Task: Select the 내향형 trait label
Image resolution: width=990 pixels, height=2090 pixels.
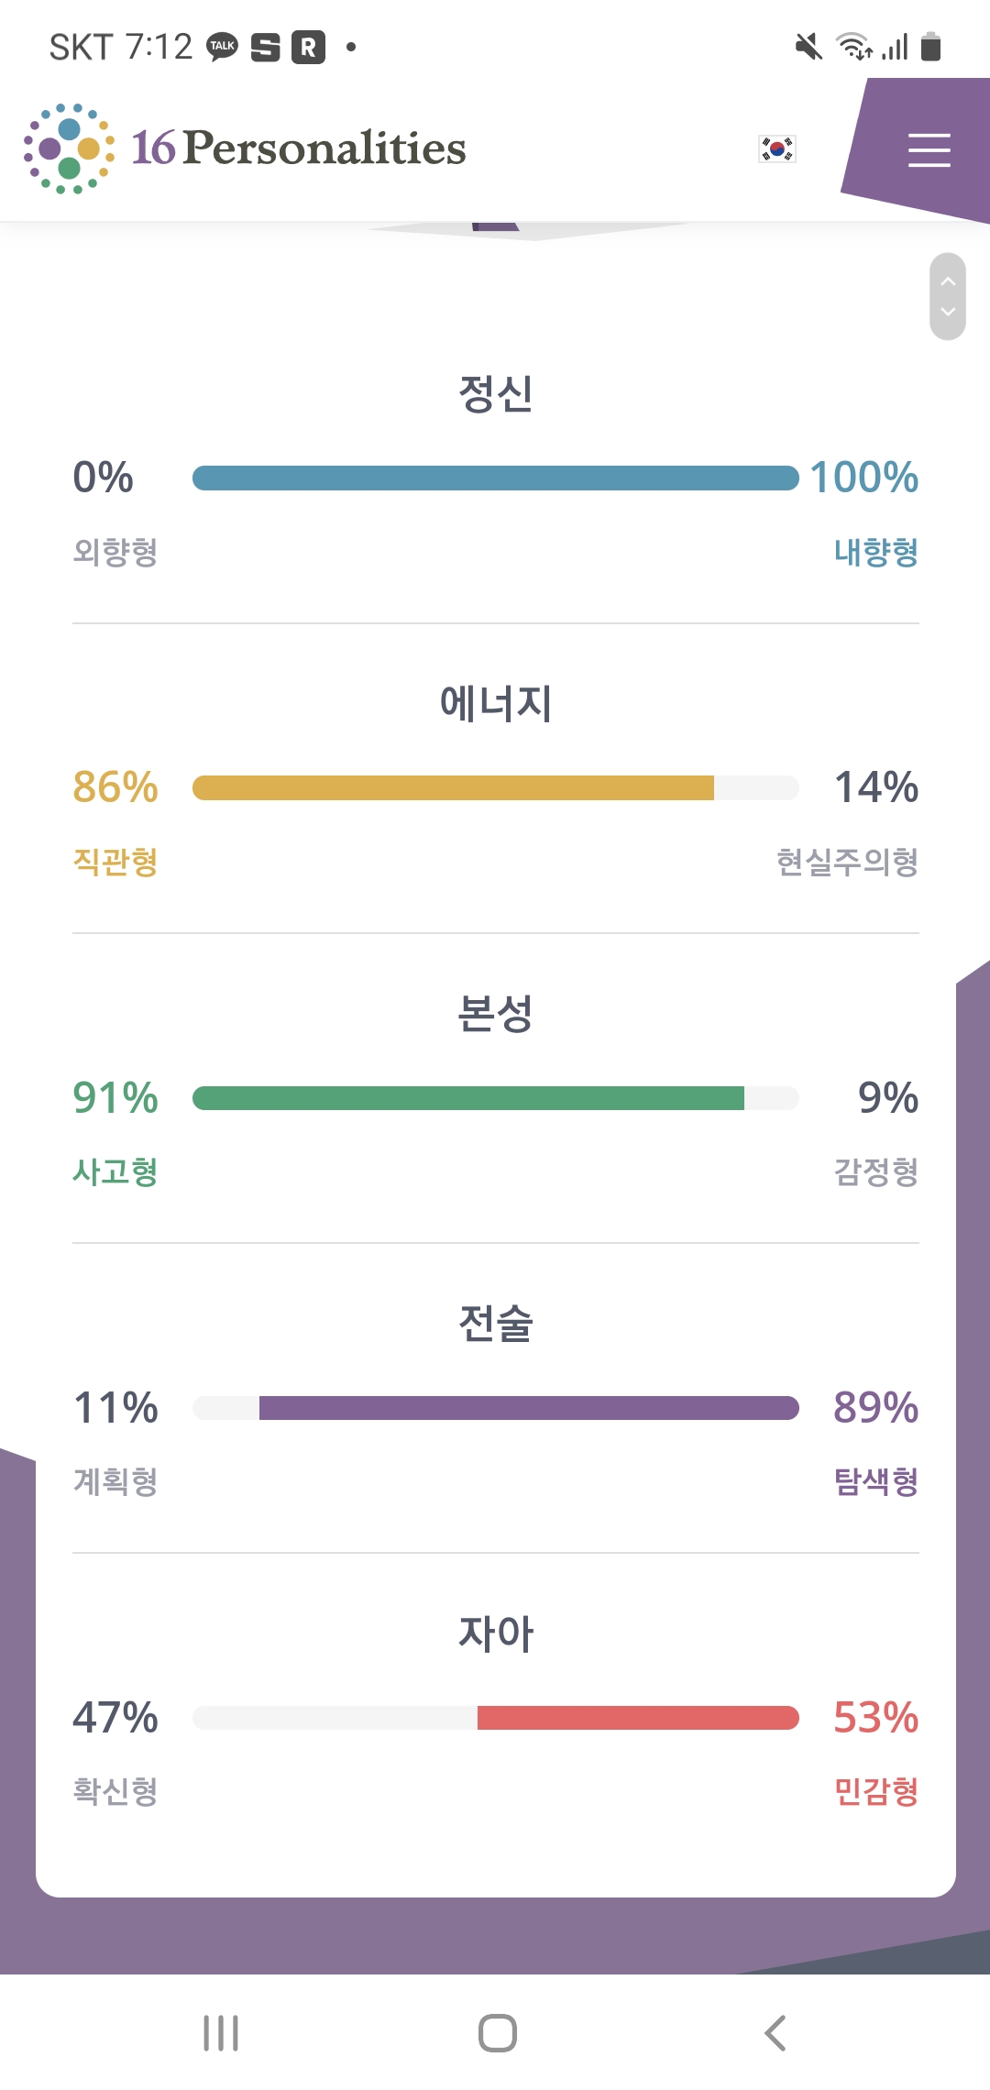Action: 875,552
